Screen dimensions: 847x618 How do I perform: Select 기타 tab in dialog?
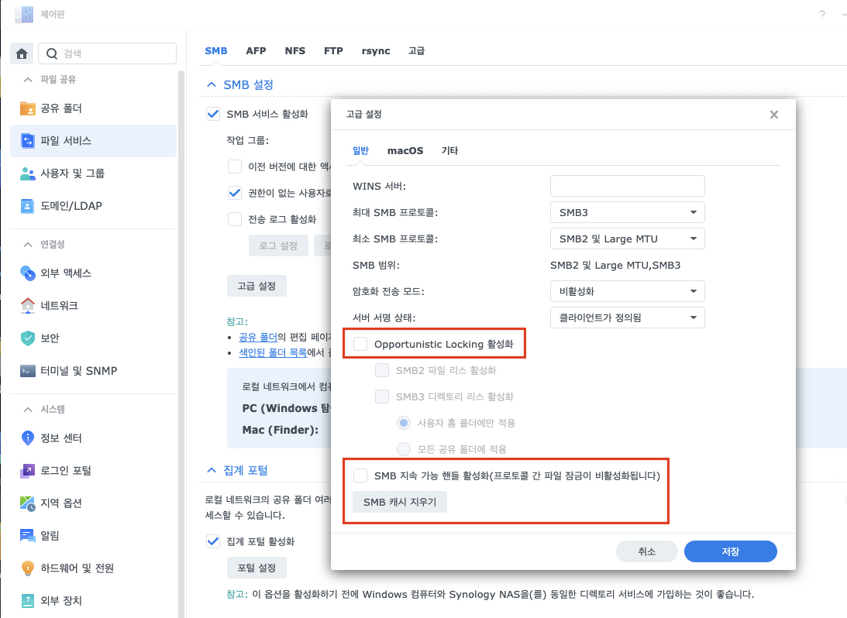click(x=450, y=150)
